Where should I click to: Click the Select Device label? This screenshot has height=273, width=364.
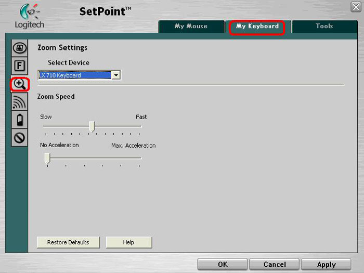(x=69, y=63)
